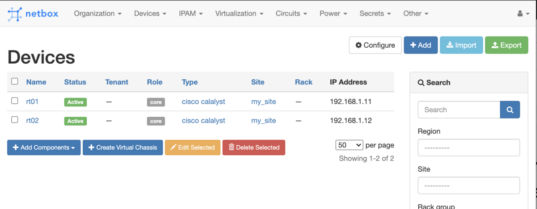The height and width of the screenshot is (209, 537).
Task: Open Configure via the gear icon
Action: click(x=358, y=45)
